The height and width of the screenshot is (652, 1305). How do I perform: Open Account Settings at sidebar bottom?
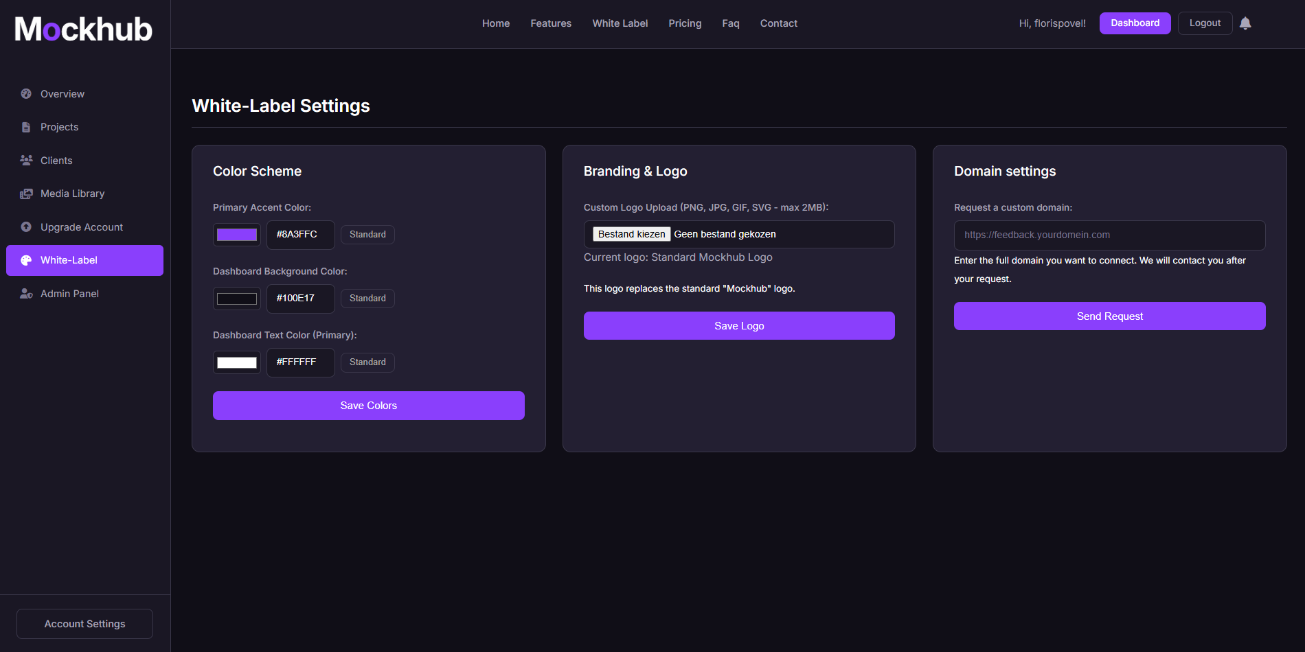point(85,624)
